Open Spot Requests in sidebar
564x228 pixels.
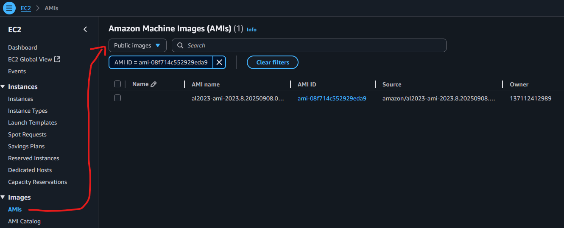27,134
